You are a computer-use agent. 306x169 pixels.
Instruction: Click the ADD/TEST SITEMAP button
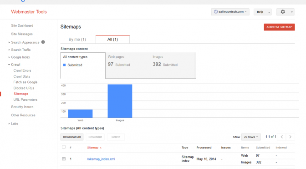click(x=279, y=27)
